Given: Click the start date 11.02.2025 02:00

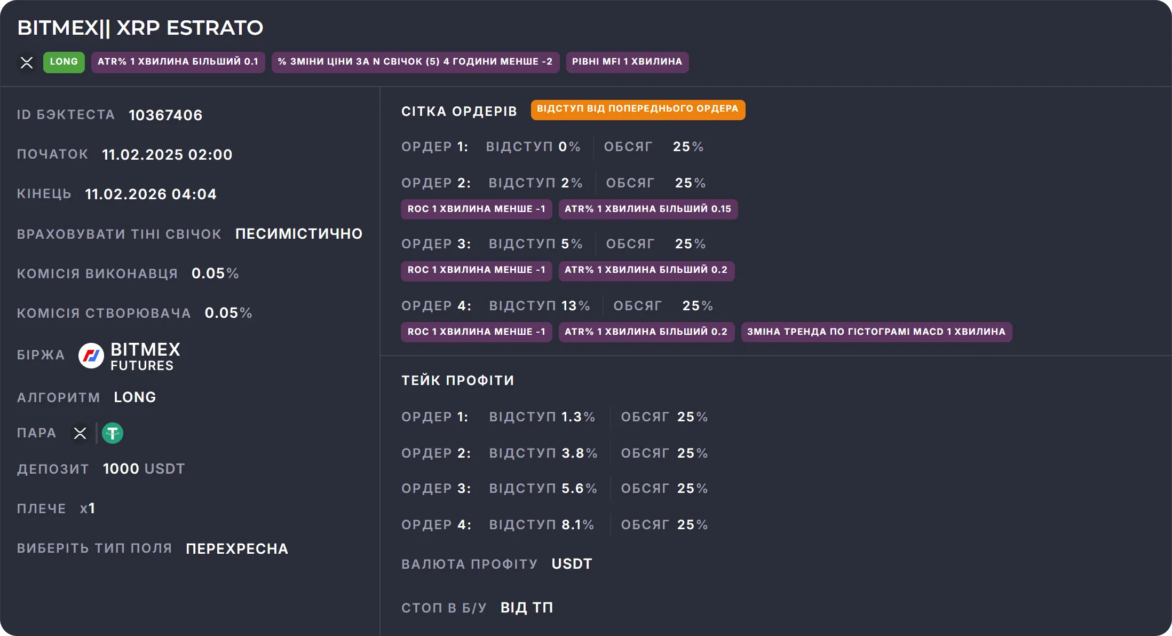Looking at the screenshot, I should click(x=167, y=154).
